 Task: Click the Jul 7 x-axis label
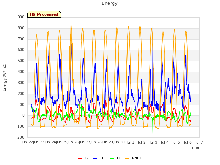(199, 142)
